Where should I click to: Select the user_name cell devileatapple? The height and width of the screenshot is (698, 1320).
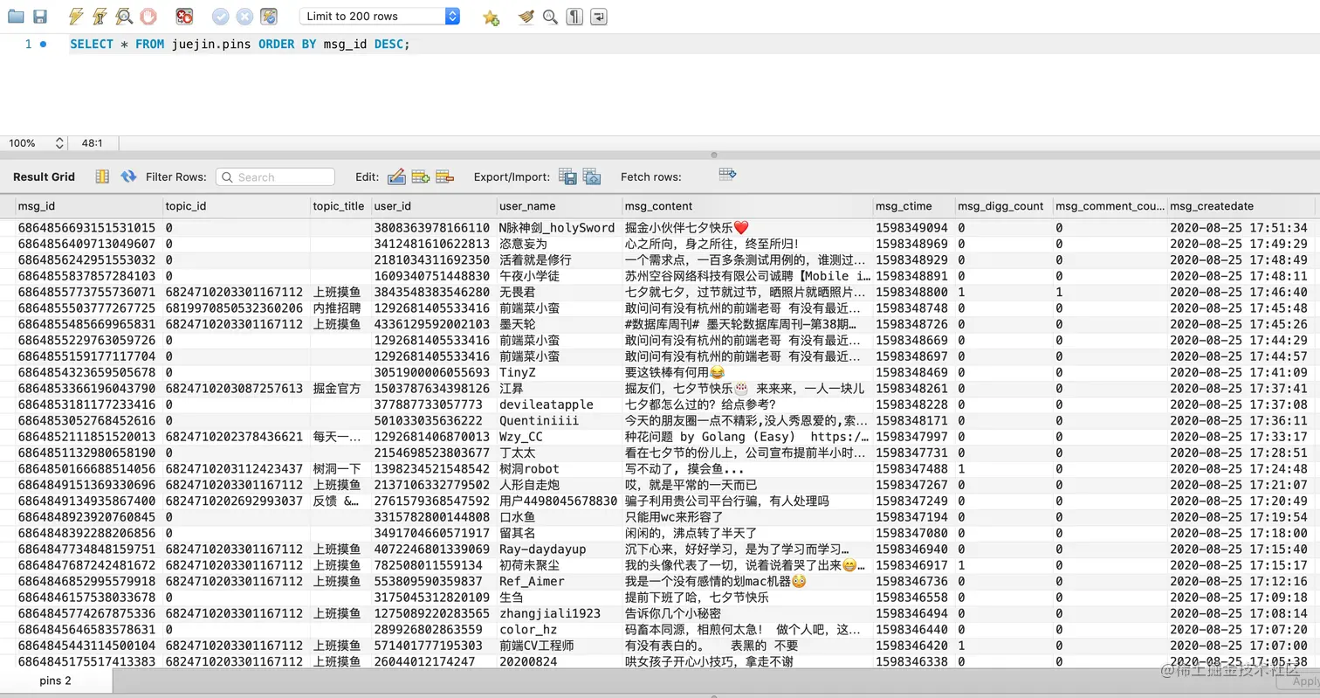pyautogui.click(x=560, y=404)
